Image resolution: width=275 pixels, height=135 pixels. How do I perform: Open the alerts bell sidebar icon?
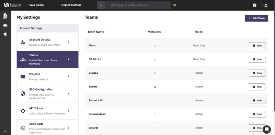coord(5,34)
